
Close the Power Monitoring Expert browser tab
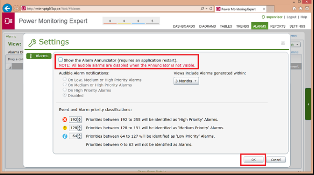click(x=264, y=9)
